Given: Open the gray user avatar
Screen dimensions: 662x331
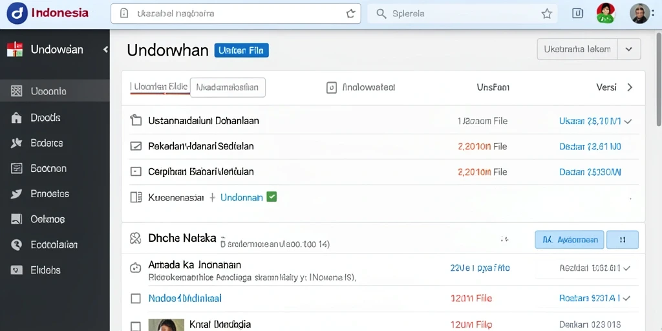Looking at the screenshot, I should pos(639,14).
